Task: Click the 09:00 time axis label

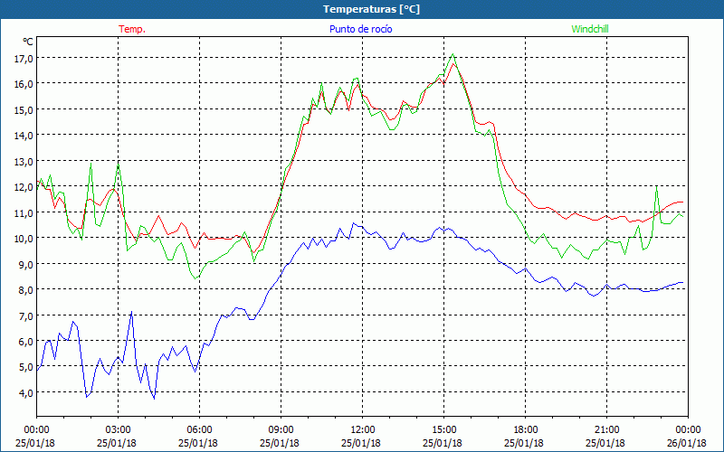Action: (x=281, y=430)
